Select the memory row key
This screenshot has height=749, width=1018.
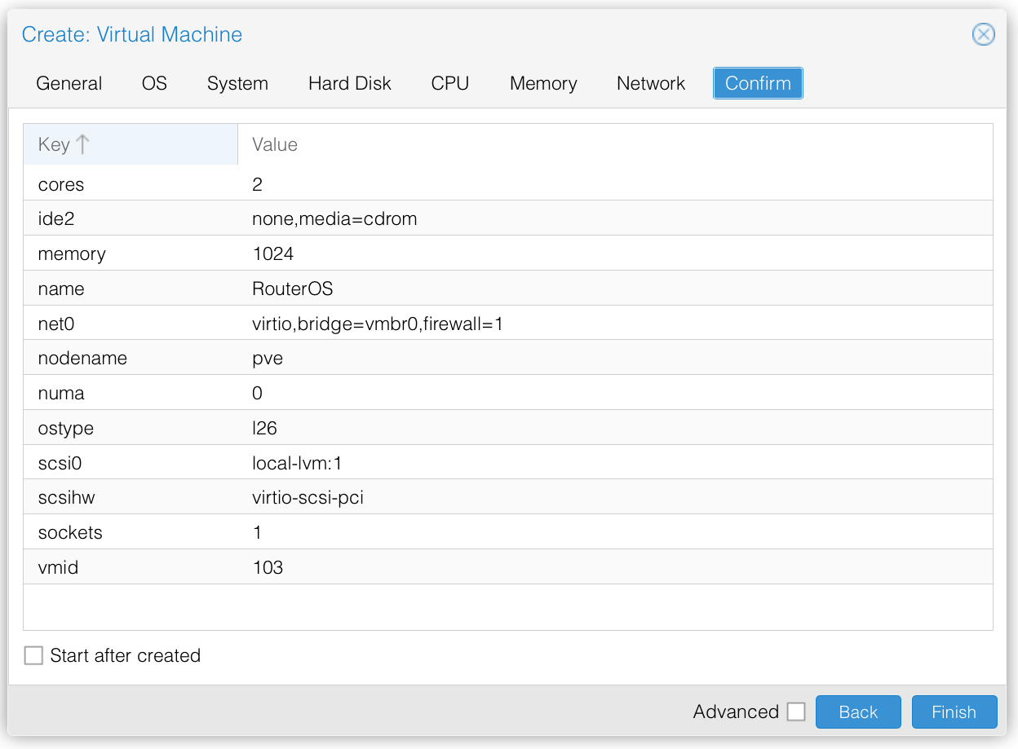72,254
